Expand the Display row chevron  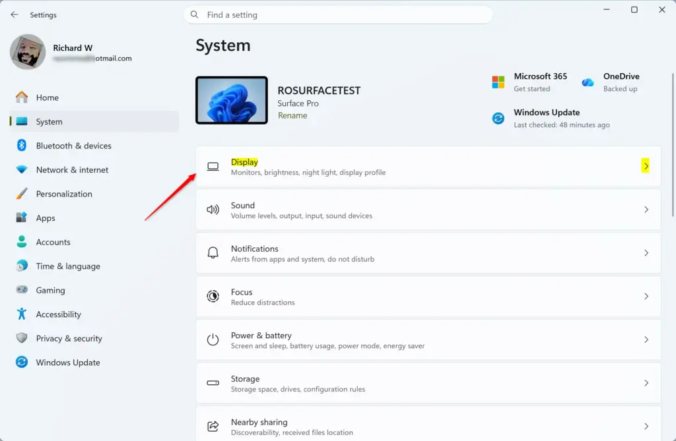[x=646, y=166]
